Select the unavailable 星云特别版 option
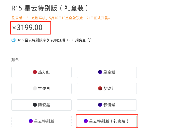The image size is (189, 131). pos(42,121)
